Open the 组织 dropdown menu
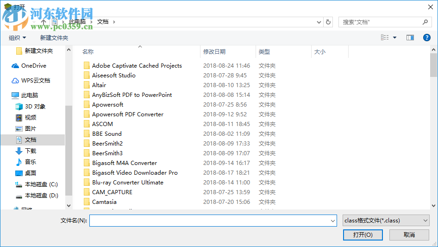Viewport: 438px width, 247px height. [17, 38]
